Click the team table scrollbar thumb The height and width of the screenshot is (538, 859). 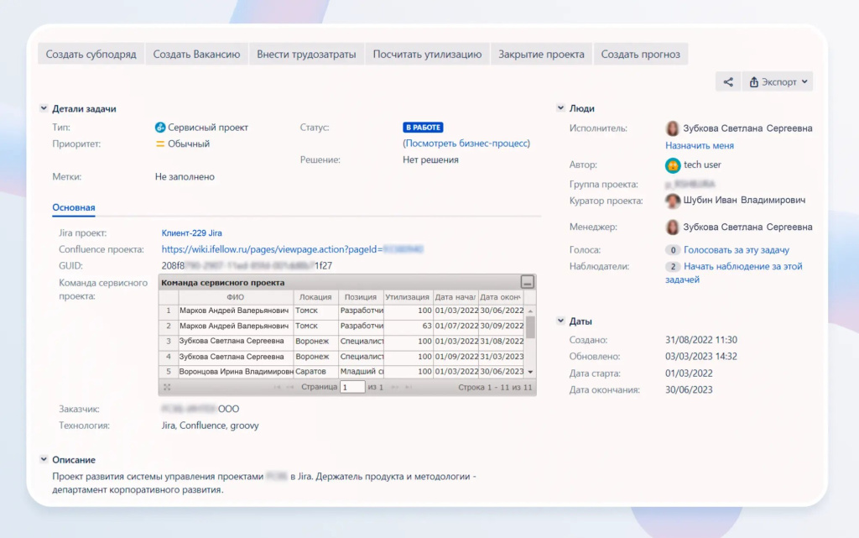pos(530,327)
